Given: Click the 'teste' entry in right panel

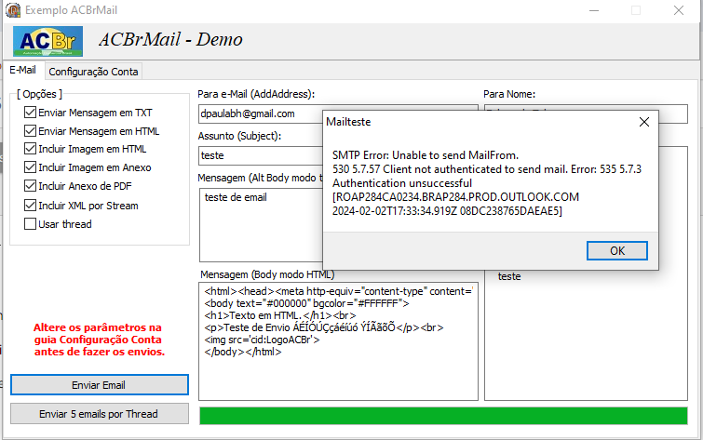Looking at the screenshot, I should click(509, 276).
